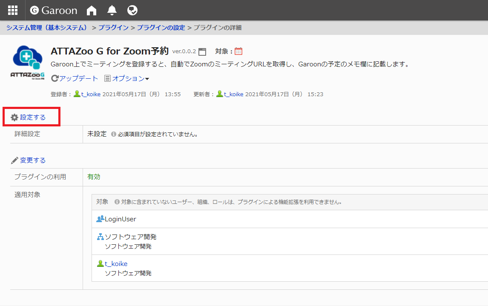Open システム管理（基本システム） breadcrumb
Image resolution: width=488 pixels, height=306 pixels.
point(47,28)
